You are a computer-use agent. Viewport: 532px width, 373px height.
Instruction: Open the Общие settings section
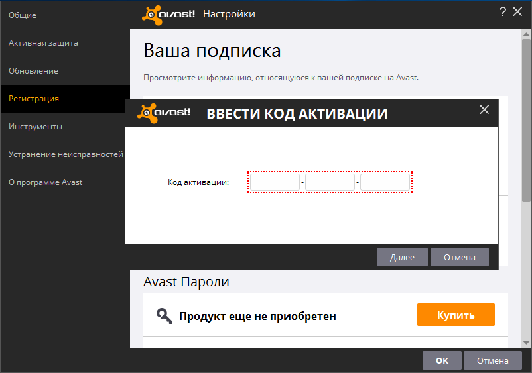point(23,15)
